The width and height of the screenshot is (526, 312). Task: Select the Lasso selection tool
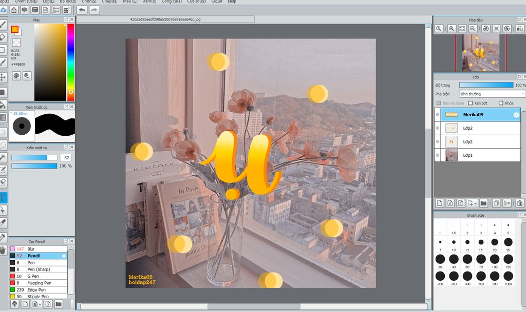click(3, 145)
